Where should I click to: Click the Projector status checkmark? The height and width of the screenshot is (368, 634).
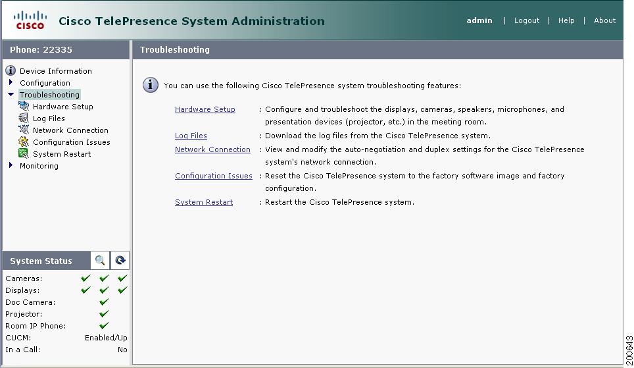[105, 313]
